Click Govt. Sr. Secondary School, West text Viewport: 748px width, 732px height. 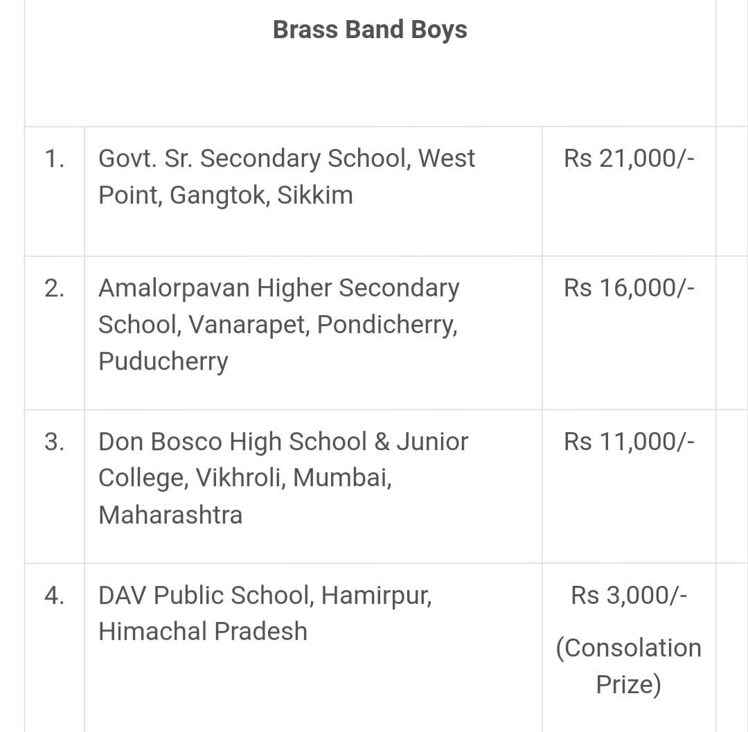click(287, 159)
